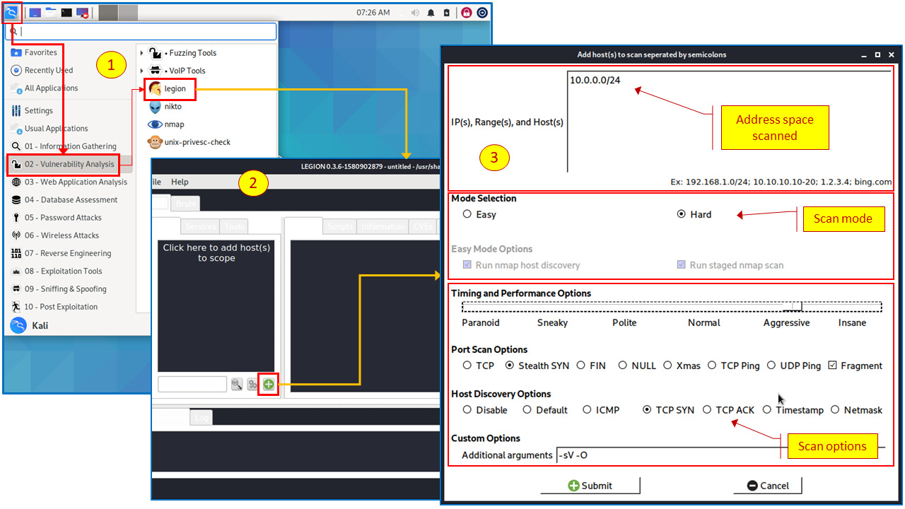The width and height of the screenshot is (905, 509).
Task: Open Favorites category in menu
Action: (34, 52)
